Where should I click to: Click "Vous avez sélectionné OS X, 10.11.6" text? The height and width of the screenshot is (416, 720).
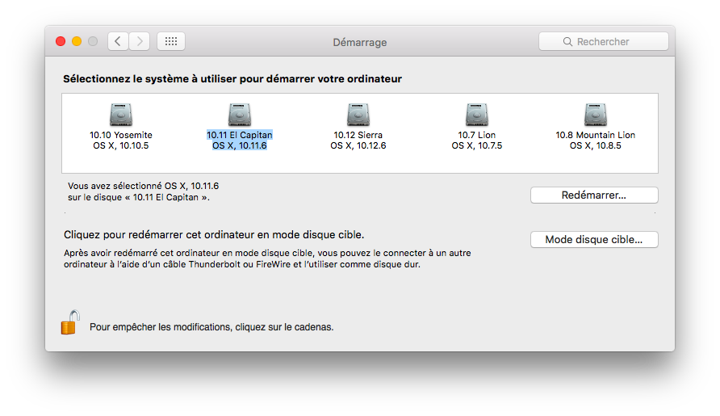pos(143,186)
